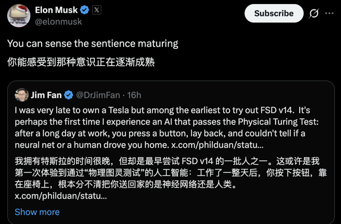Click Jim Fan's blue verified badge

pos(69,95)
